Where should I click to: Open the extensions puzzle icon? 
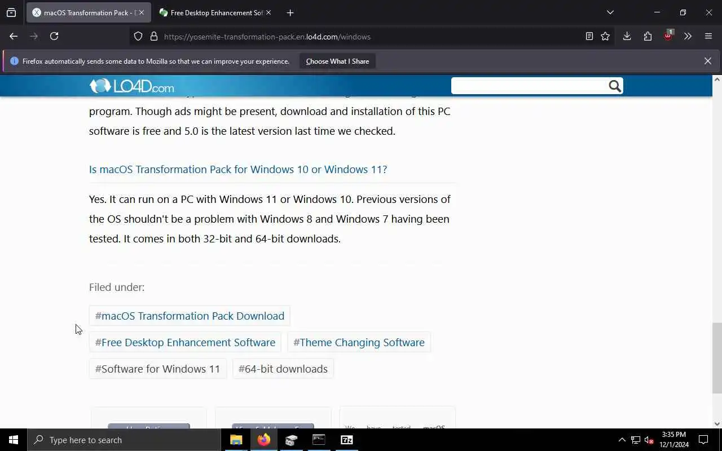point(648,36)
